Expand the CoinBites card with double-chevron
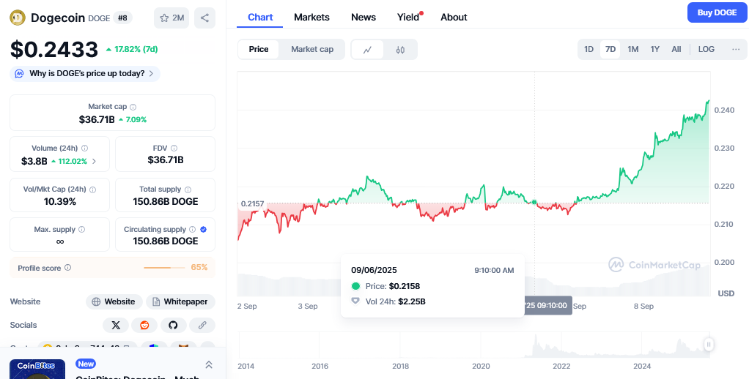Screen dimensions: 749x379 pyautogui.click(x=209, y=364)
